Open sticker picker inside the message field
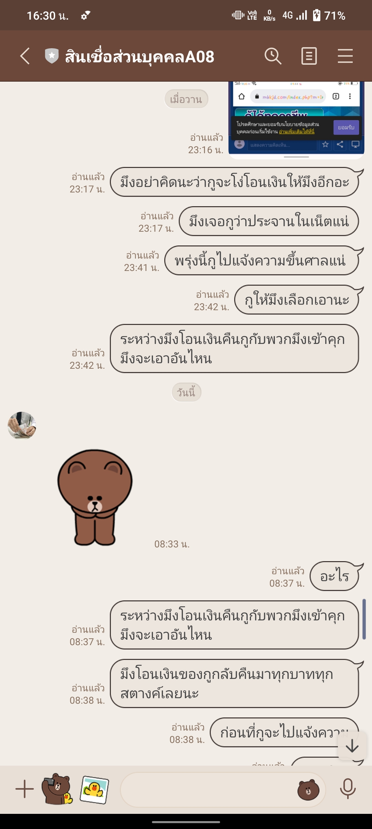This screenshot has width=372, height=829. pyautogui.click(x=308, y=790)
